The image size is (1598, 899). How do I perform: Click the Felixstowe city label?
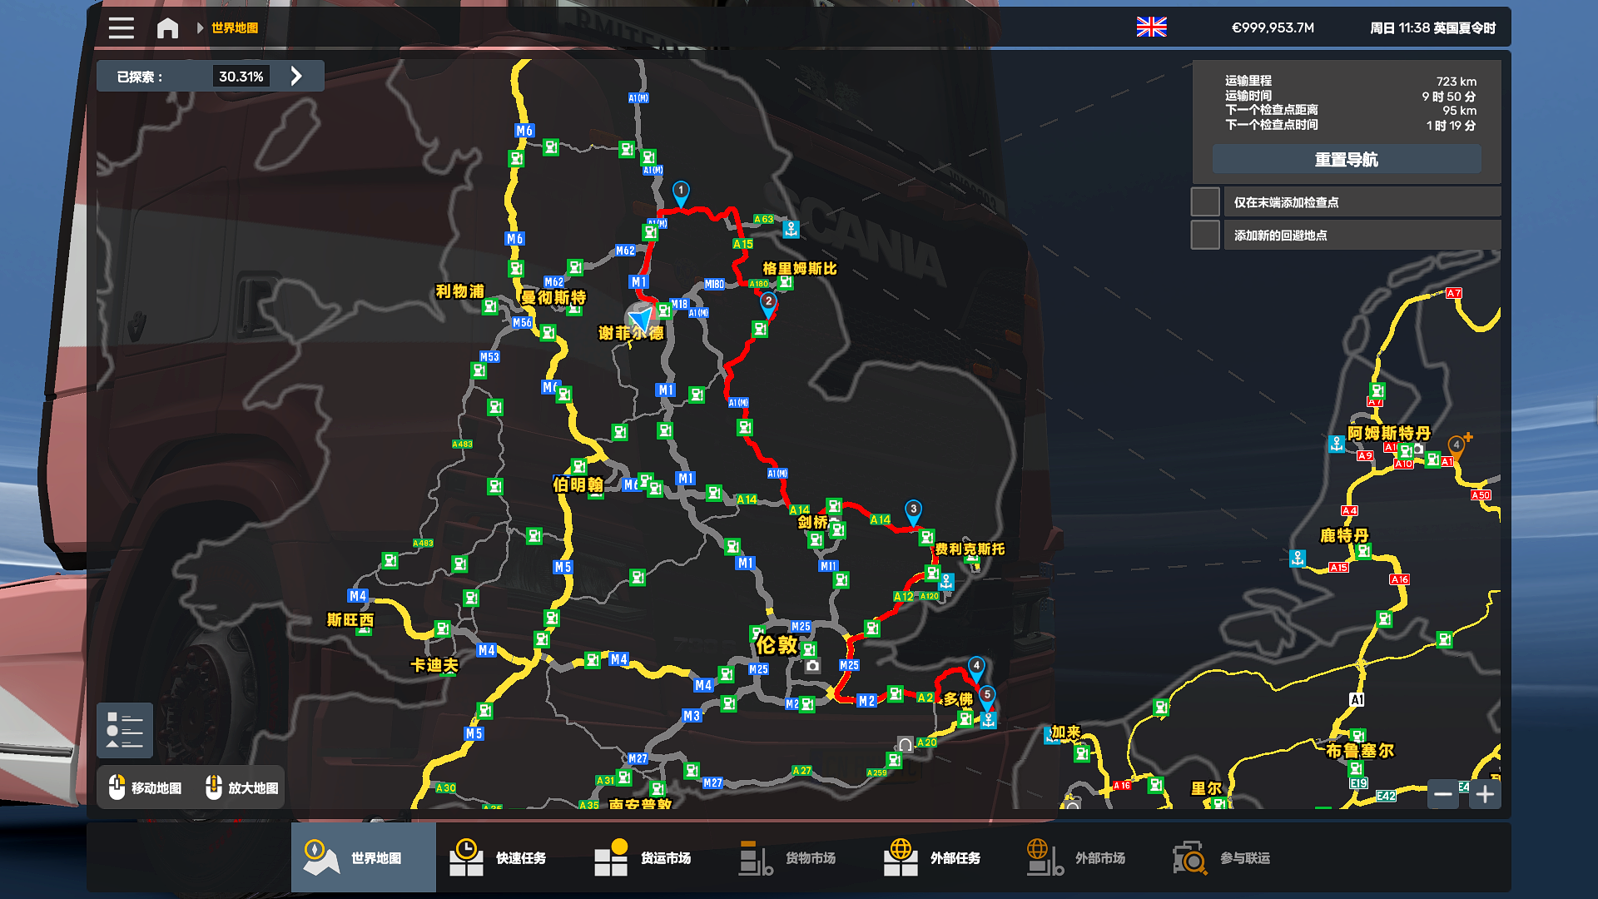[x=970, y=549]
